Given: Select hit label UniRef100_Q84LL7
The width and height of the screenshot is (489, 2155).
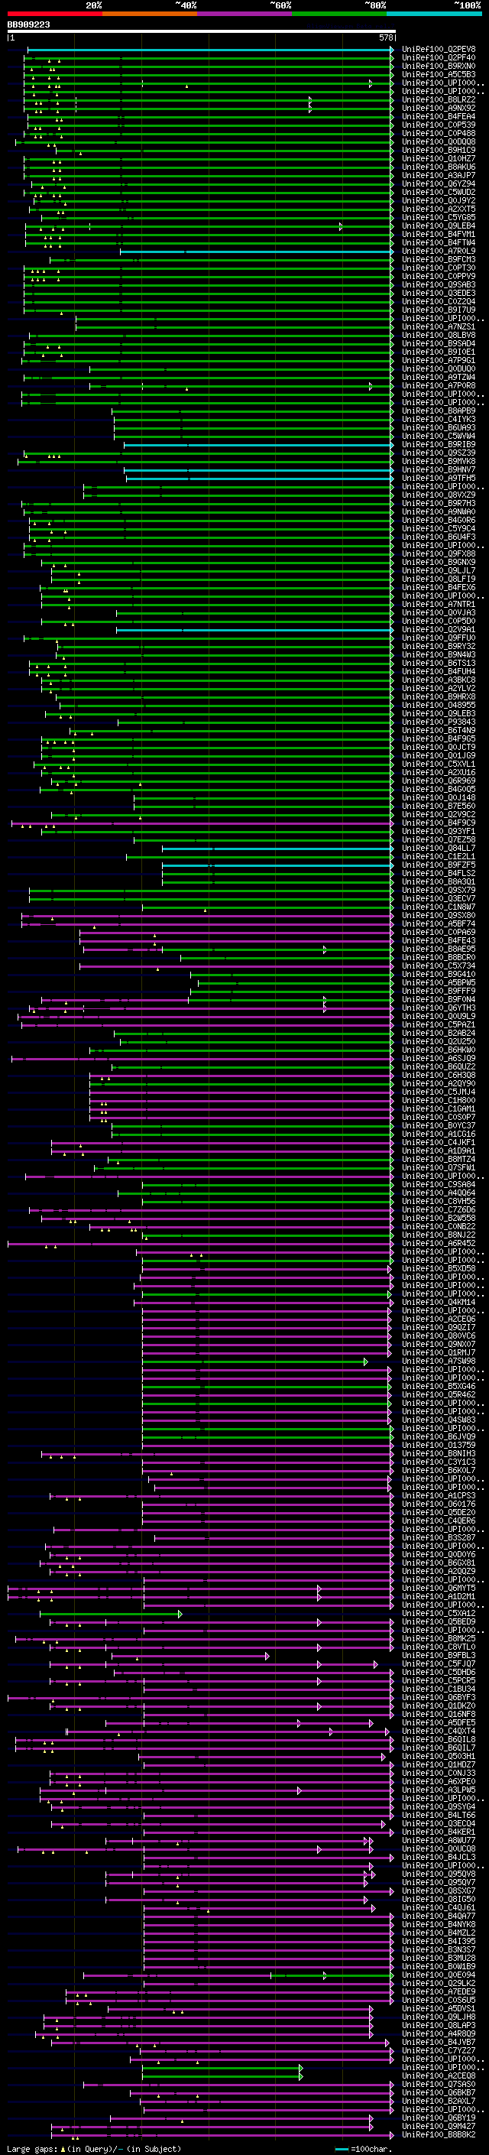Looking at the screenshot, I should [x=439, y=849].
